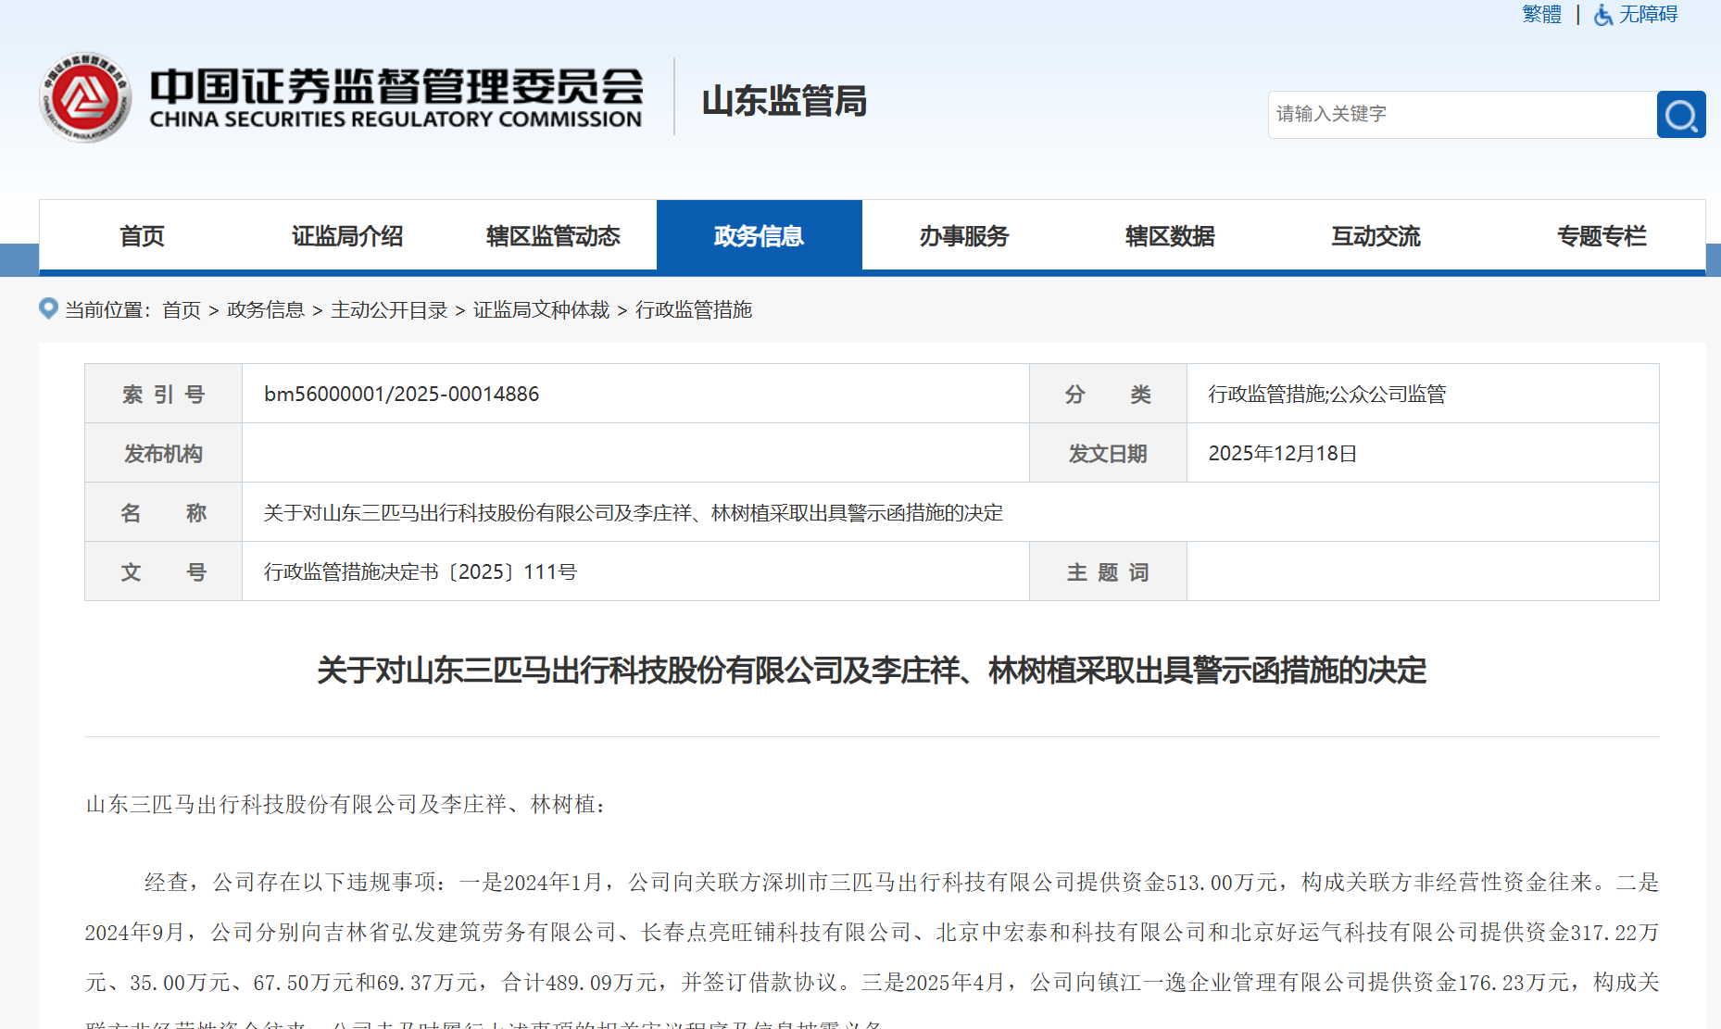Screen dimensions: 1721x1029
Task: Open the 无障碍 accessibility mode link
Action: coord(1648,15)
